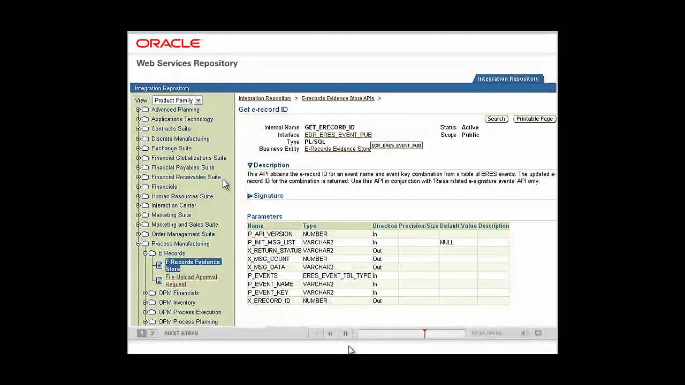Click the E-Records Evidence Store document icon
The image size is (685, 385).
pos(159,265)
